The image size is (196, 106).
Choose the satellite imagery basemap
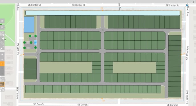pyautogui.click(x=2, y=84)
